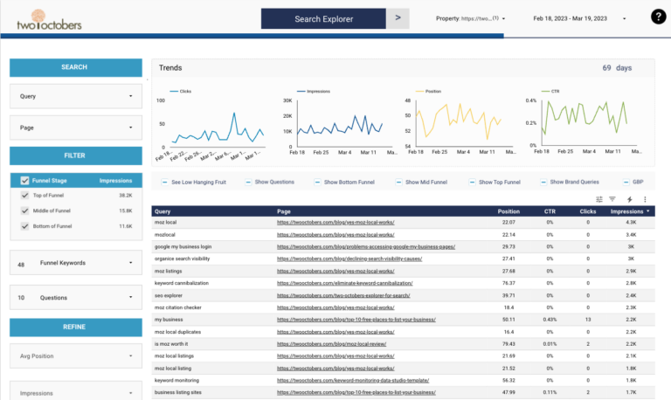Click the CTR legend color marker

pyautogui.click(x=545, y=91)
